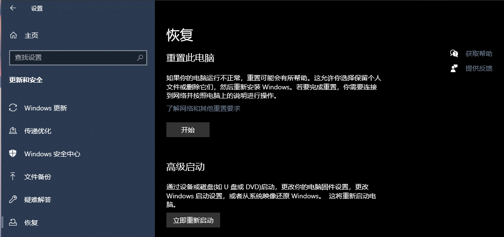Click the 设置 window title

(x=37, y=9)
